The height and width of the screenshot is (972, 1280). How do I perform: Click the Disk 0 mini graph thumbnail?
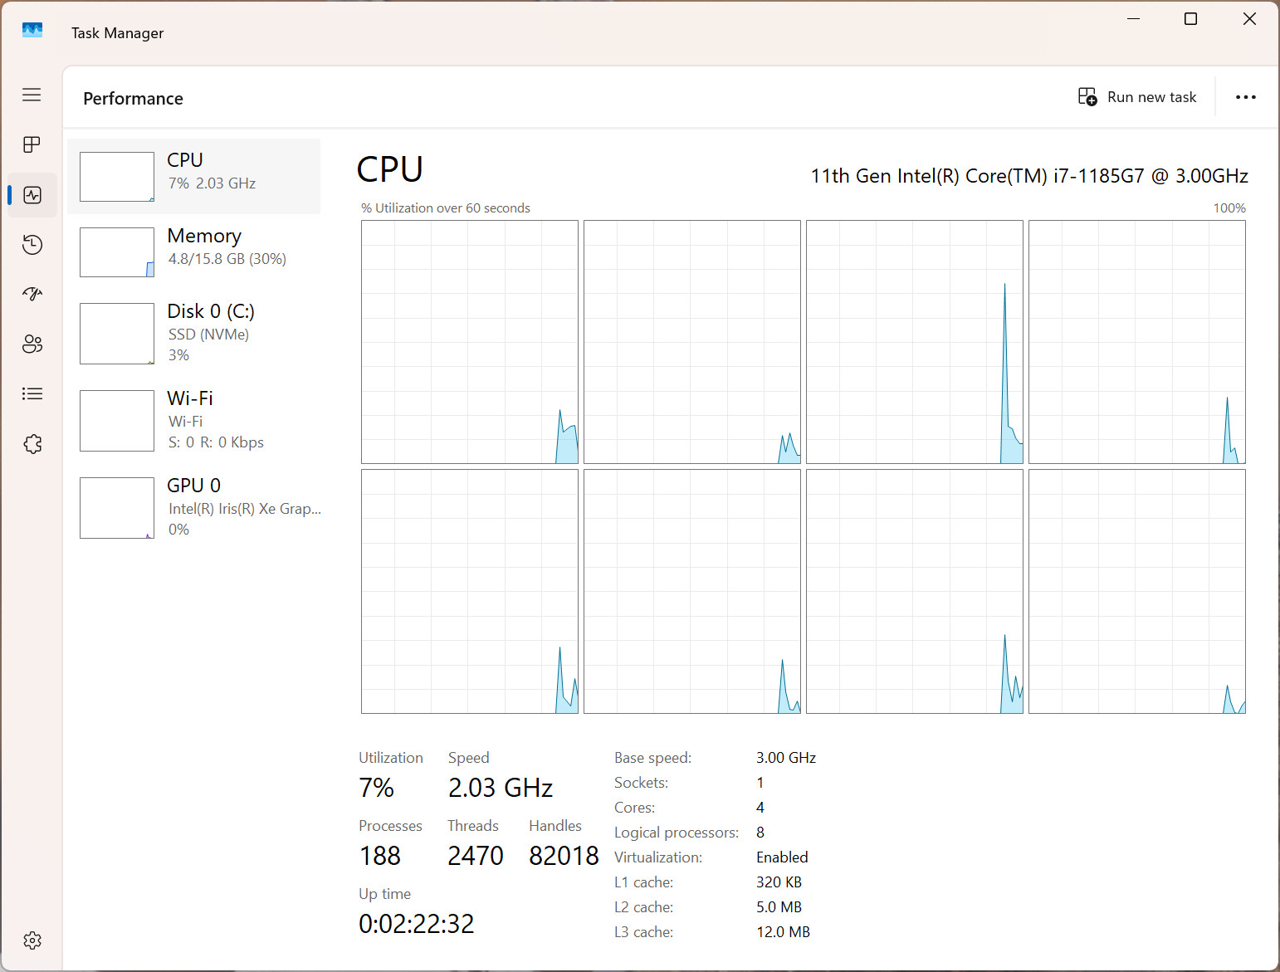(x=117, y=334)
